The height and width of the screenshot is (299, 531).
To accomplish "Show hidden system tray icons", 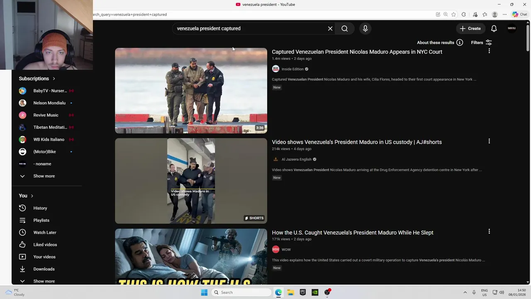I will pos(465,292).
